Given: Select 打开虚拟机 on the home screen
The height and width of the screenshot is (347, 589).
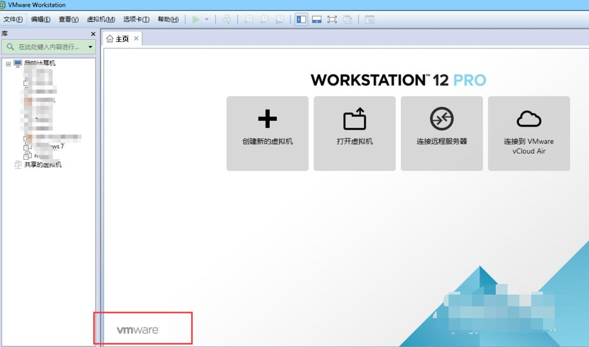Looking at the screenshot, I should (x=354, y=133).
